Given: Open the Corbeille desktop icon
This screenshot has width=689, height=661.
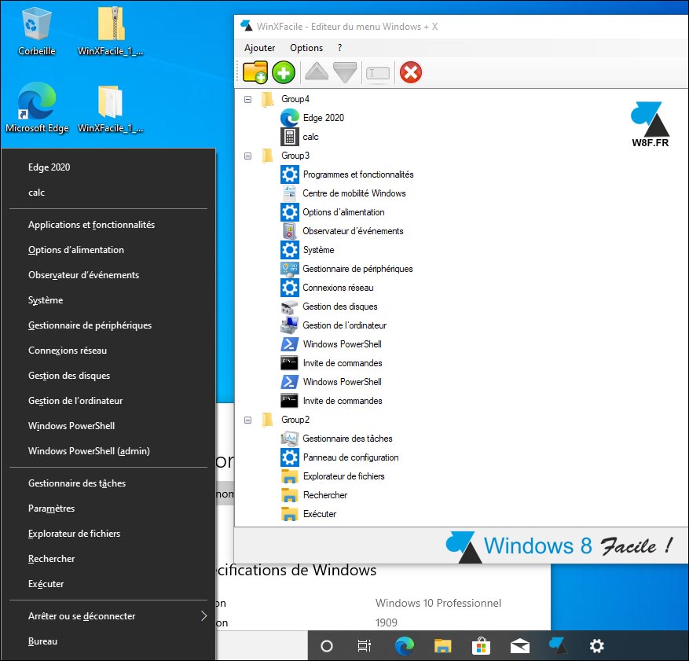Looking at the screenshot, I should [36, 31].
